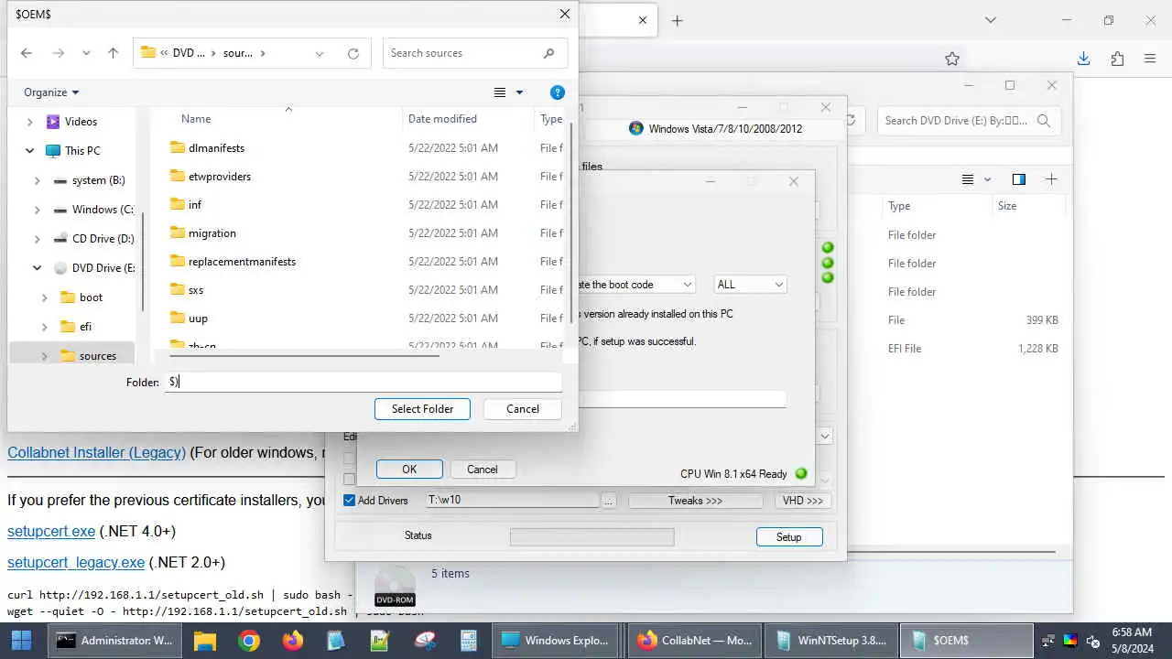Open the browser extensions icon
1172x659 pixels.
(1117, 59)
